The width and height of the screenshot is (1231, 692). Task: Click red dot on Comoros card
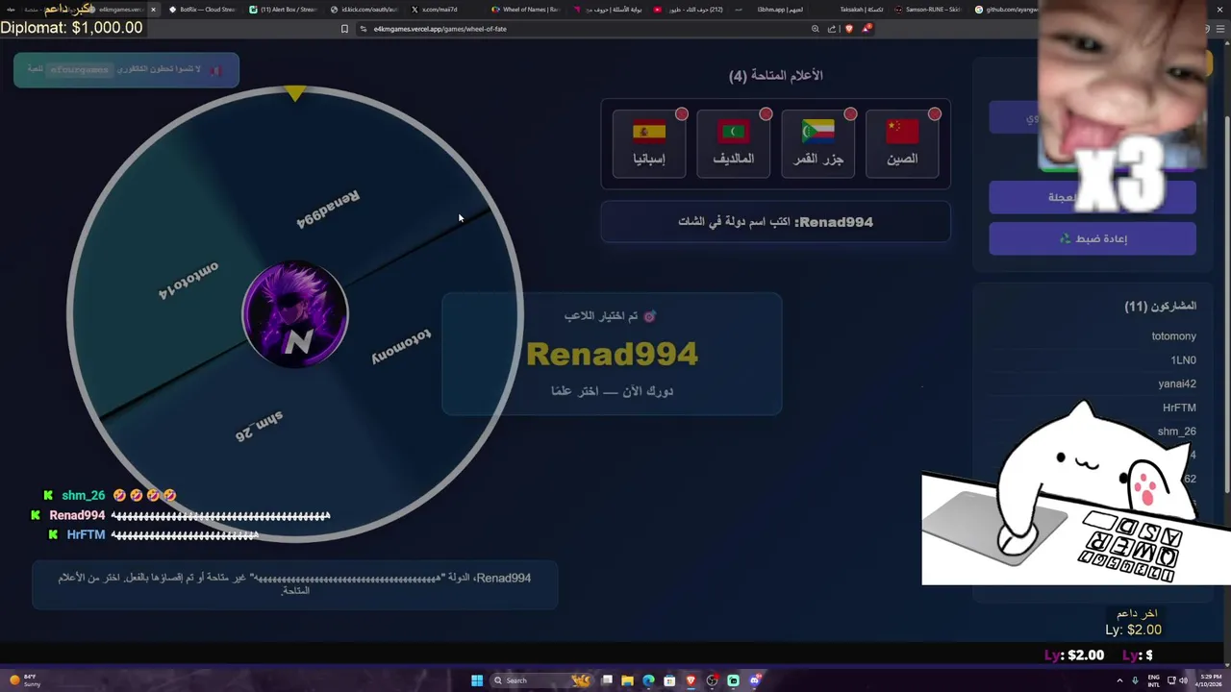coord(850,114)
